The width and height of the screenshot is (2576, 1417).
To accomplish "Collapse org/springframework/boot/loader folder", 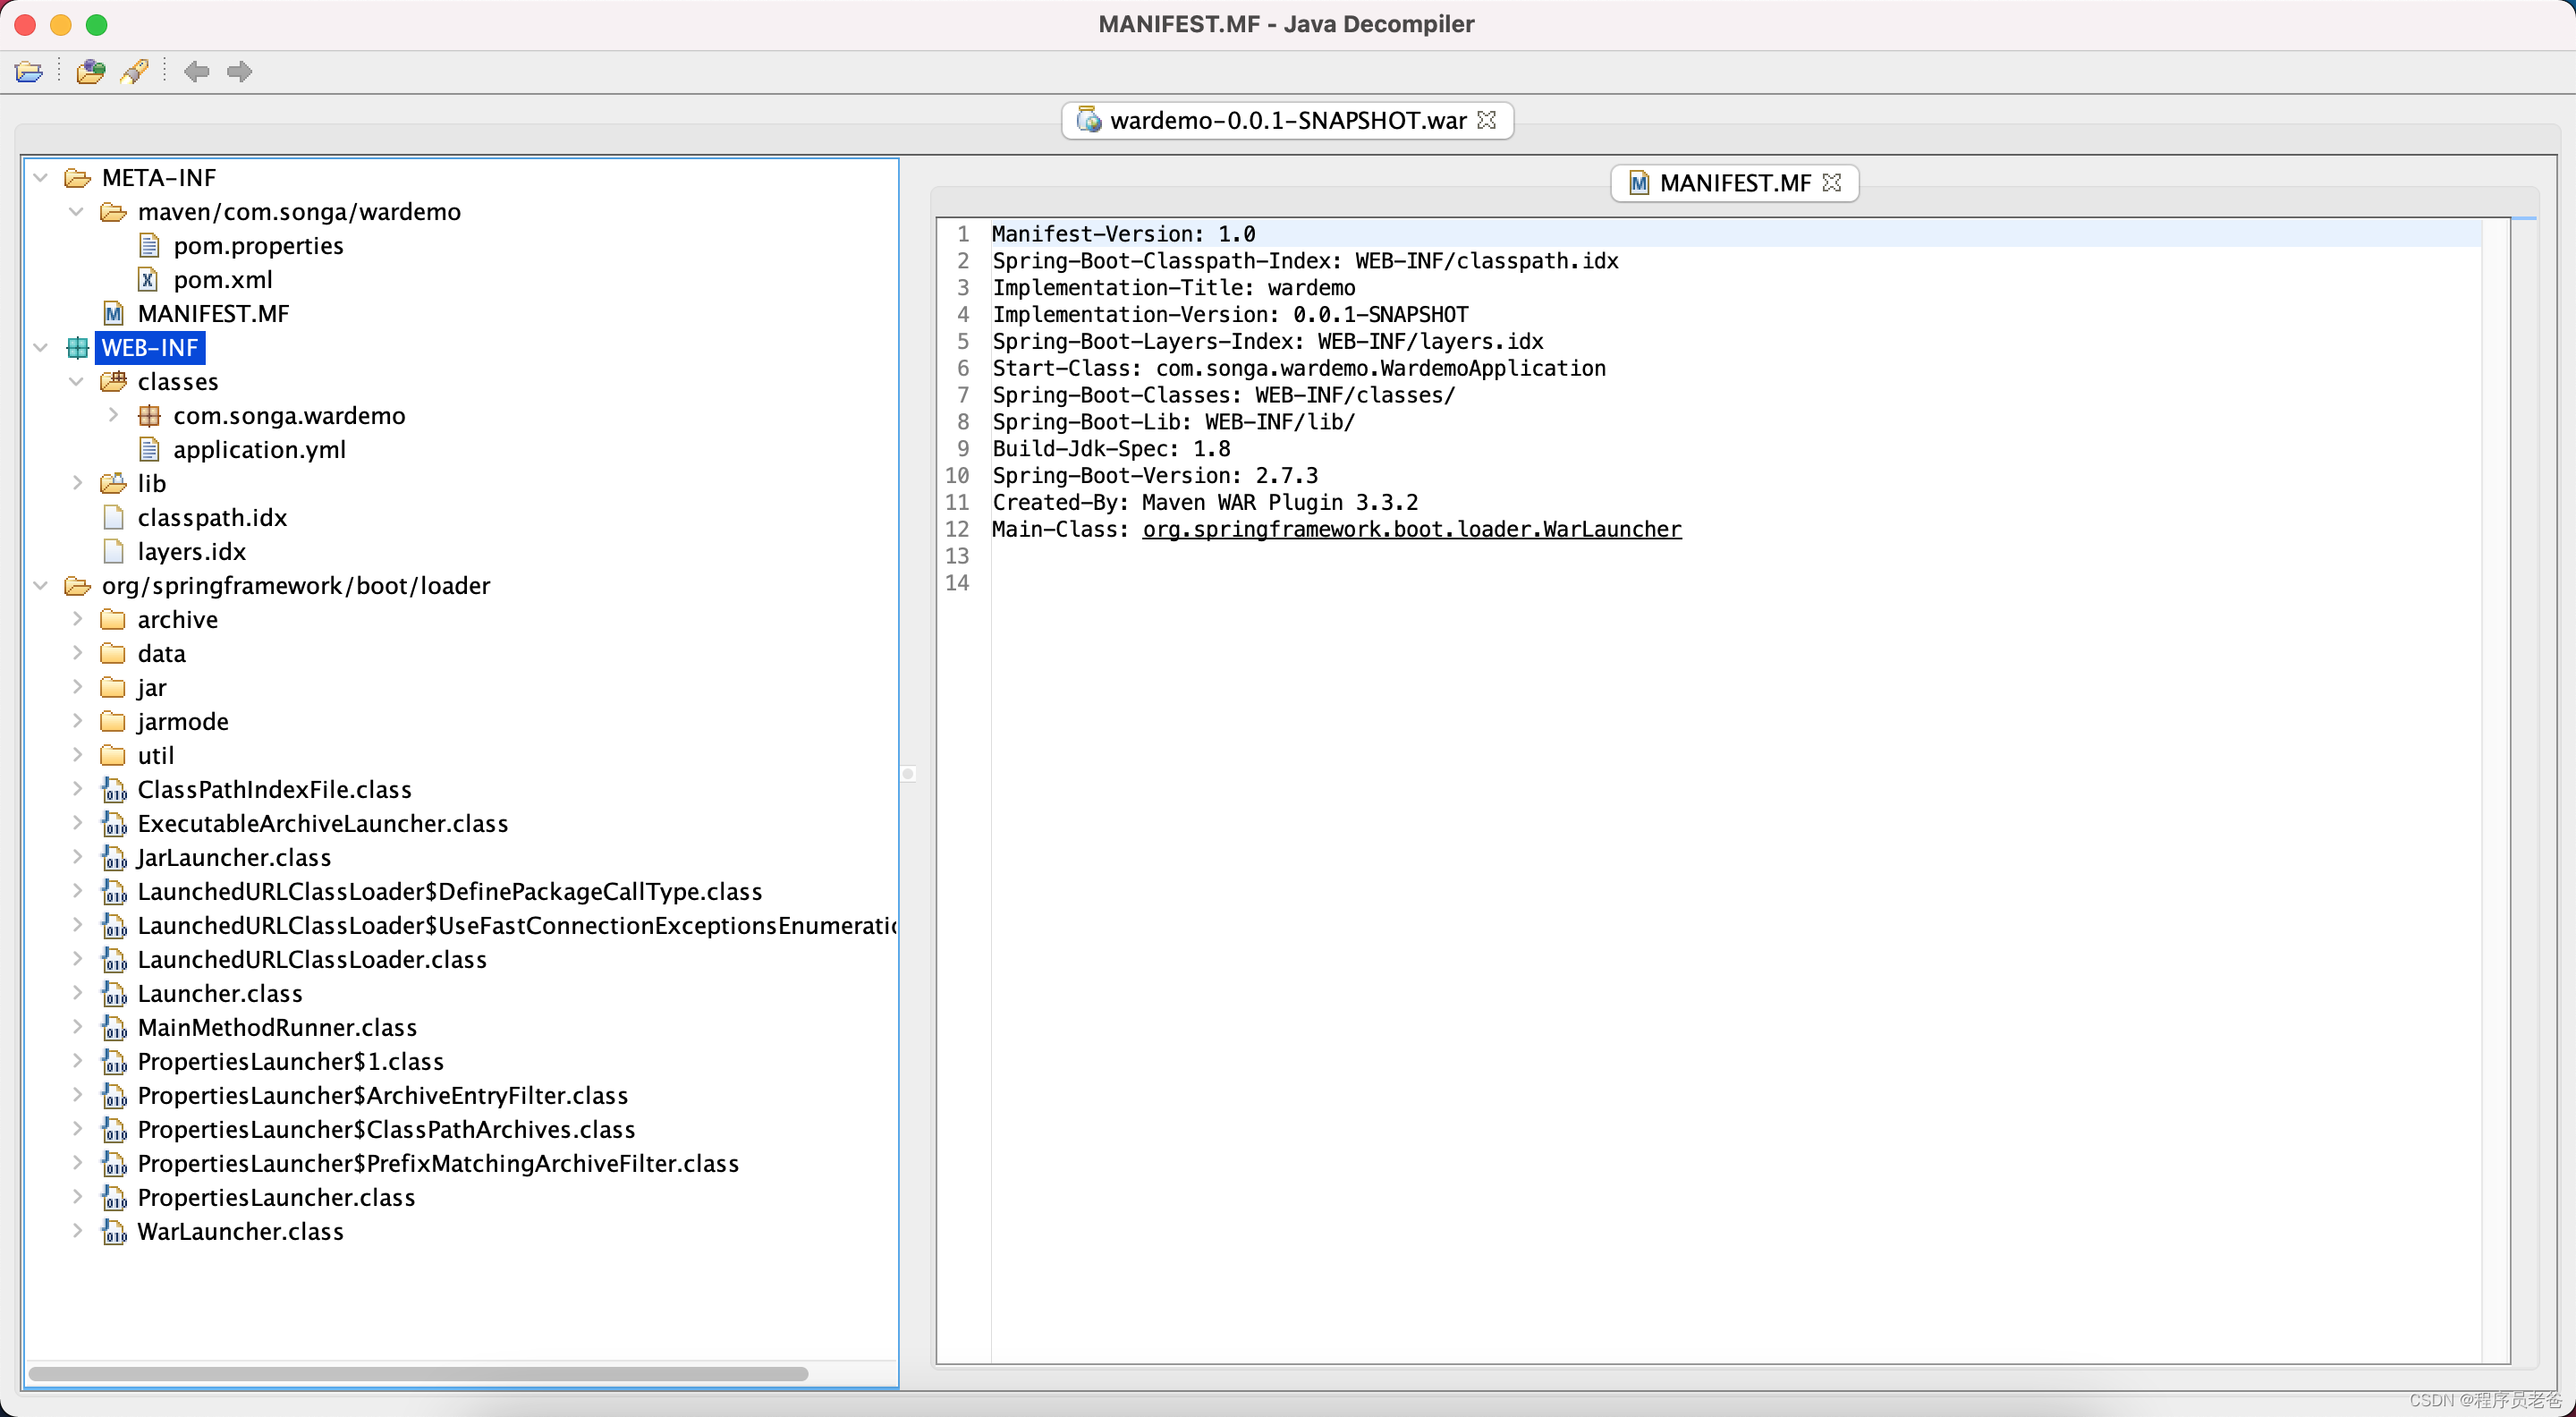I will 41,586.
